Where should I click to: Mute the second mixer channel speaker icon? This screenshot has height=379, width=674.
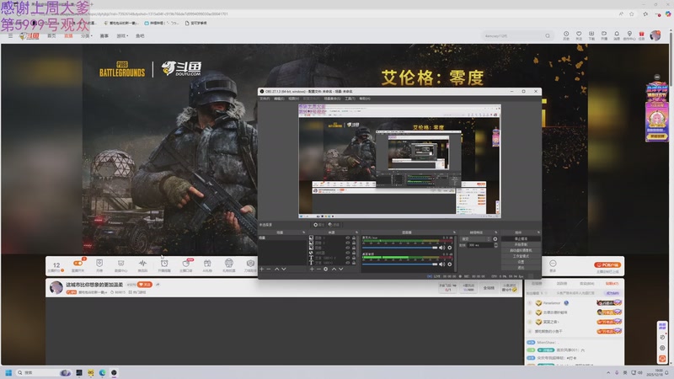441,264
